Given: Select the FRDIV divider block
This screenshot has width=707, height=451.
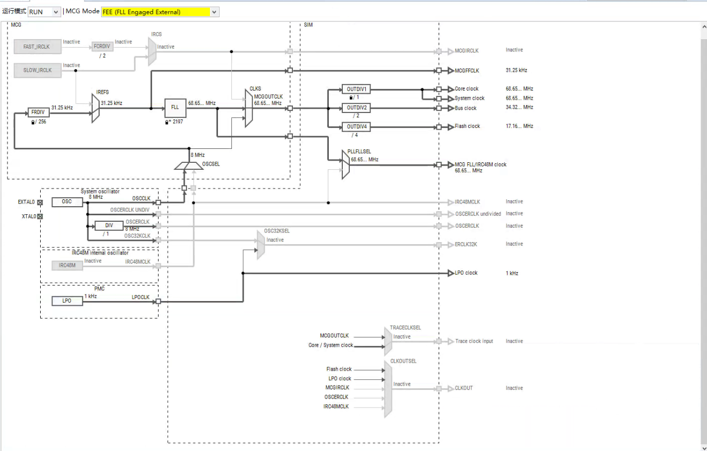Looking at the screenshot, I should click(39, 113).
